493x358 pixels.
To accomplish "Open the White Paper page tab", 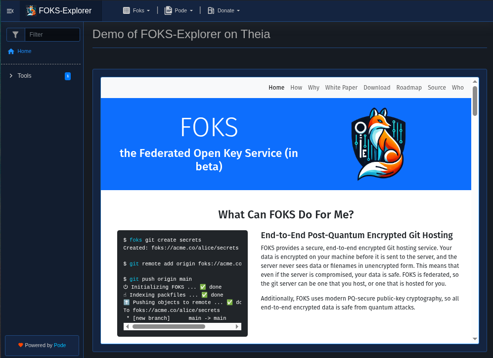I will [341, 88].
